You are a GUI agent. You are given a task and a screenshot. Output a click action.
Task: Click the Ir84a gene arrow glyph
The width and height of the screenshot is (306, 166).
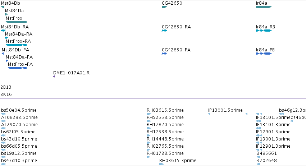264,7
